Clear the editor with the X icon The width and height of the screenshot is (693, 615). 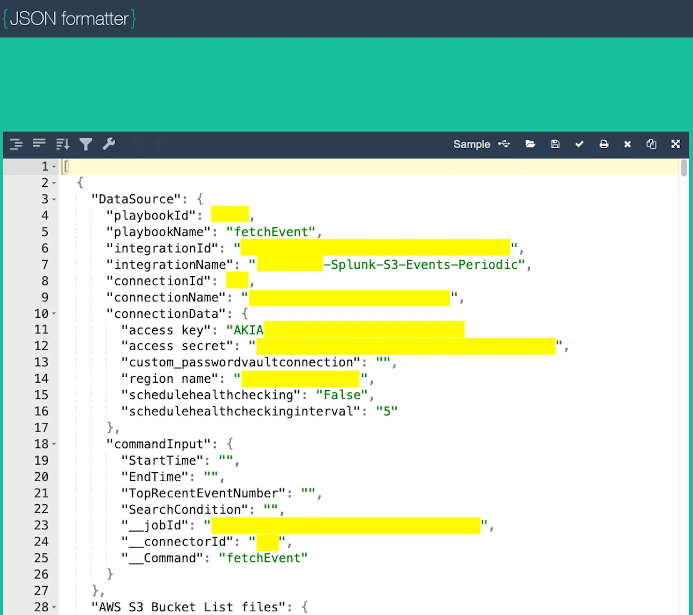pyautogui.click(x=627, y=144)
